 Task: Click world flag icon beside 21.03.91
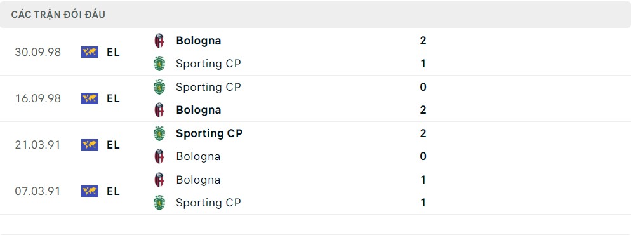pos(90,145)
